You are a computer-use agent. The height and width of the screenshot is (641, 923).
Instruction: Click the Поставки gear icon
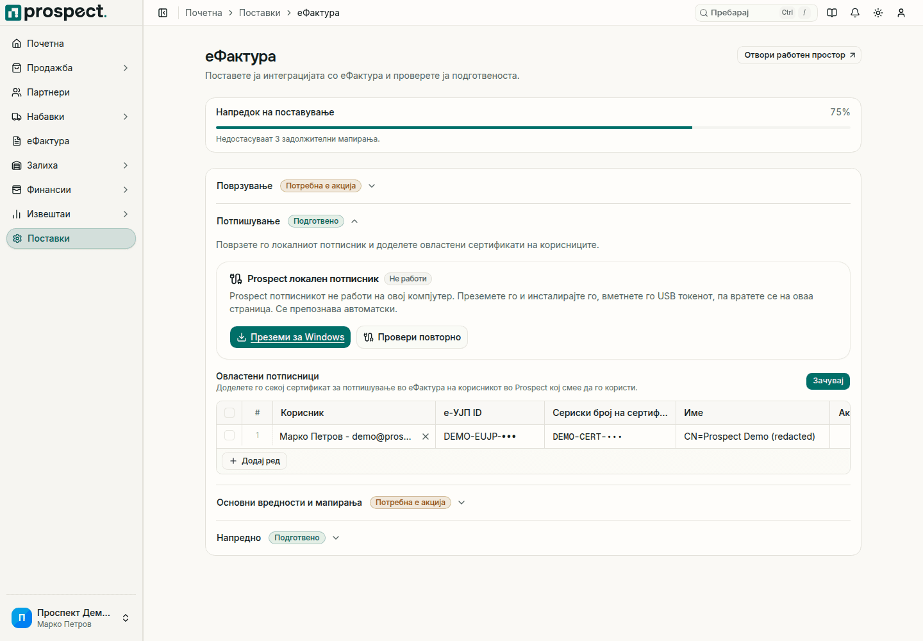(17, 238)
